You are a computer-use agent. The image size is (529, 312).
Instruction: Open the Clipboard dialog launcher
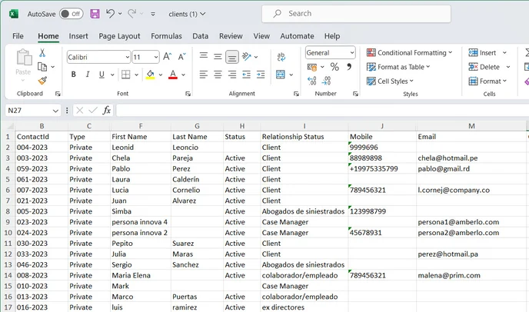[x=58, y=94]
